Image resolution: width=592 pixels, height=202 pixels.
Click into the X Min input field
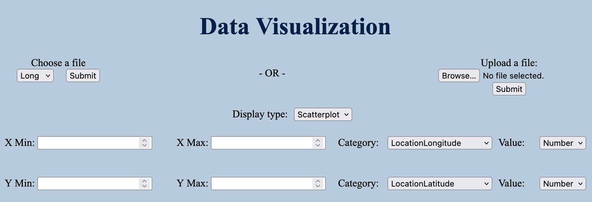point(88,143)
